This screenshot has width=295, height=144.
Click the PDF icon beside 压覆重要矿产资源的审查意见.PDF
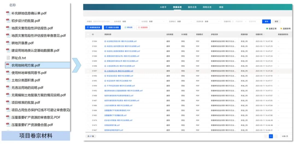pyautogui.click(x=8, y=117)
